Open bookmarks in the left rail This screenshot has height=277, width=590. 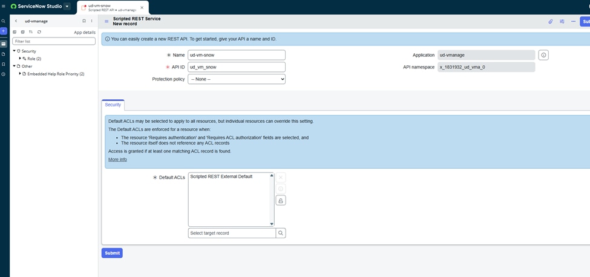[x=4, y=64]
